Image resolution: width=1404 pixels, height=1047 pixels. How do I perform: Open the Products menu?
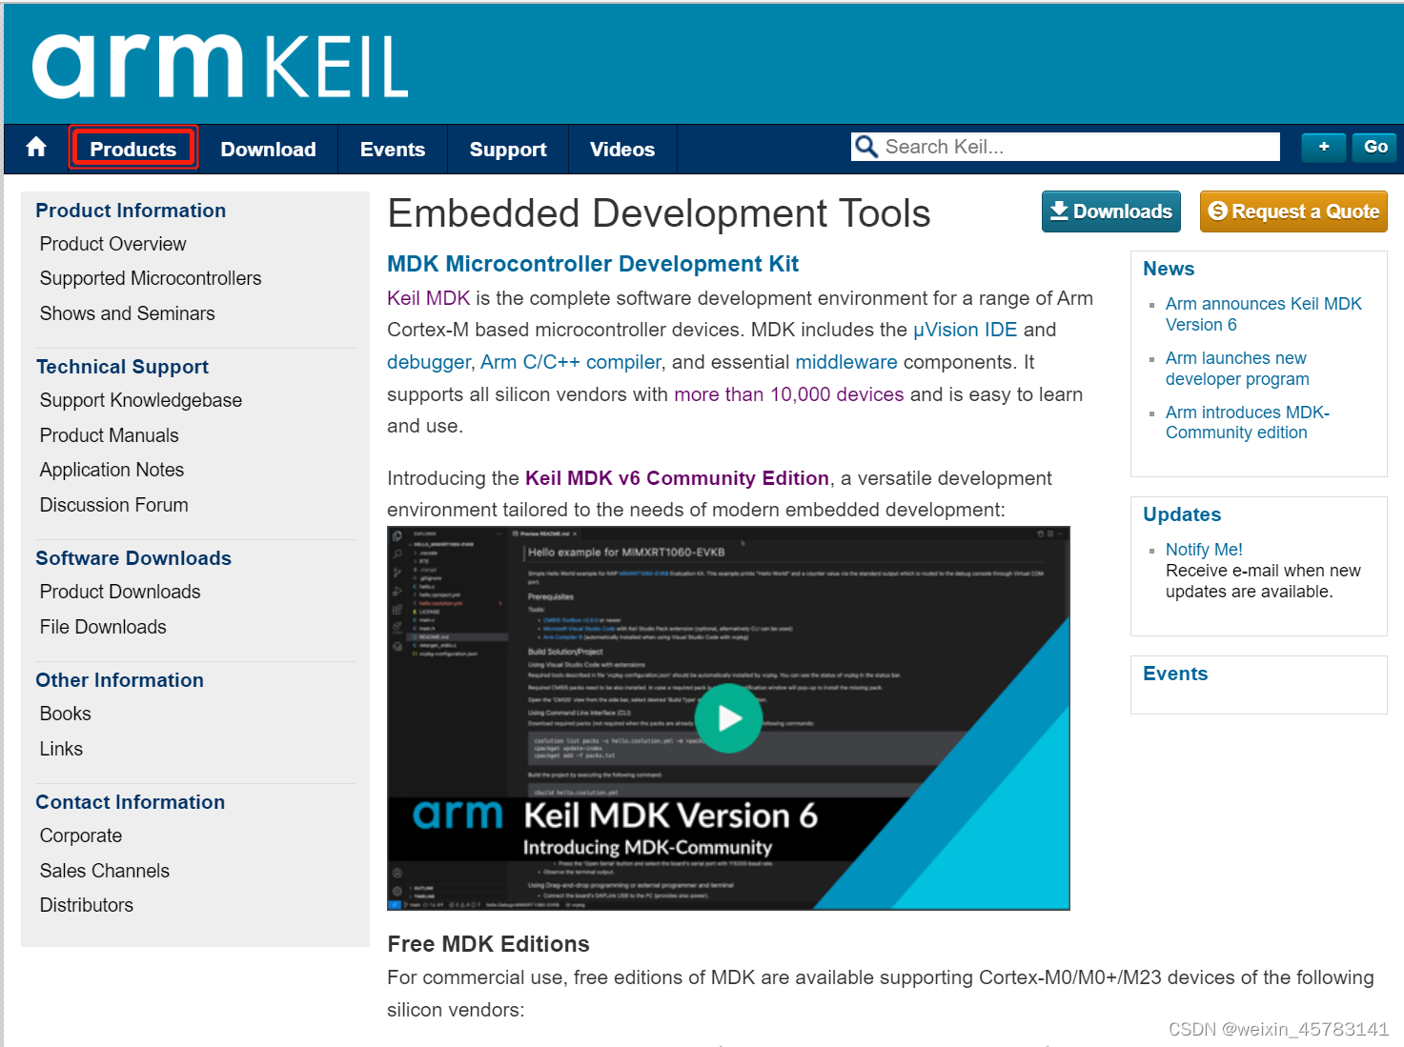coord(133,150)
